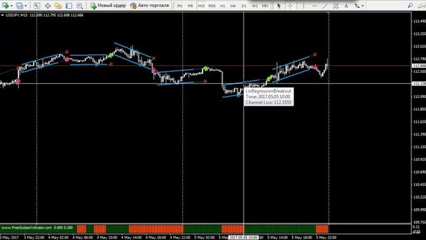Image resolution: width=426 pixels, height=240 pixels.
Task: Click the 110.690 price axis label
Action: point(419,172)
